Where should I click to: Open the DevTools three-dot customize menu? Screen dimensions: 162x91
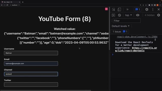[x=153, y=10]
